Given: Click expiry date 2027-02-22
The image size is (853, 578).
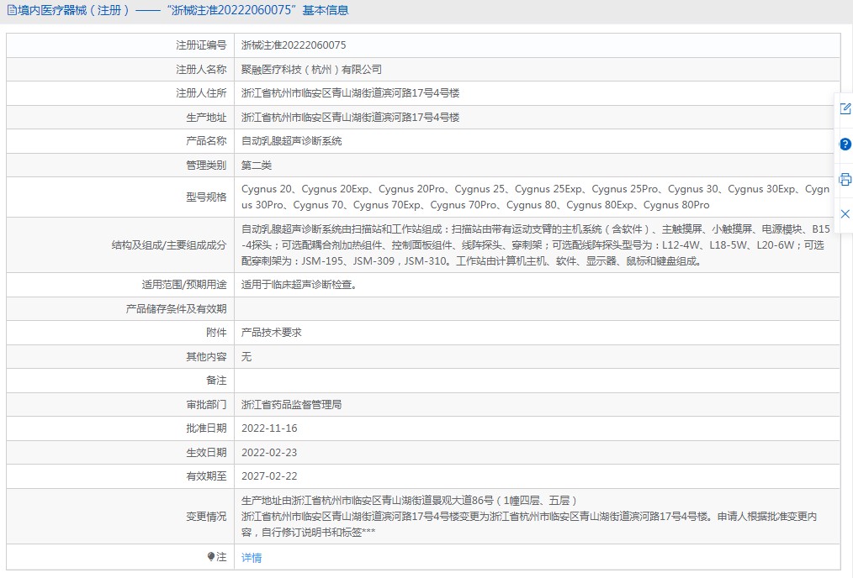Looking at the screenshot, I should click(x=269, y=476).
